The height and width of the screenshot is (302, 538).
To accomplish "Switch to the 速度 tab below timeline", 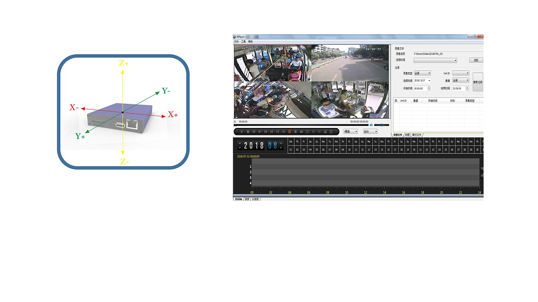I will (247, 199).
